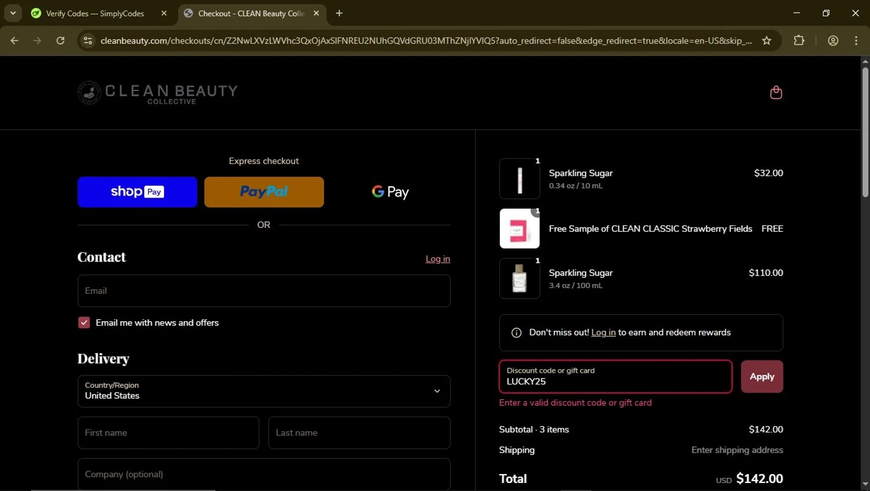Open the Chrome profile icon
870x491 pixels.
[833, 41]
